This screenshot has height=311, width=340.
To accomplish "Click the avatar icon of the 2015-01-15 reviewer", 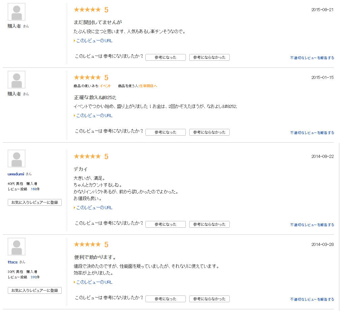I will click(17, 80).
